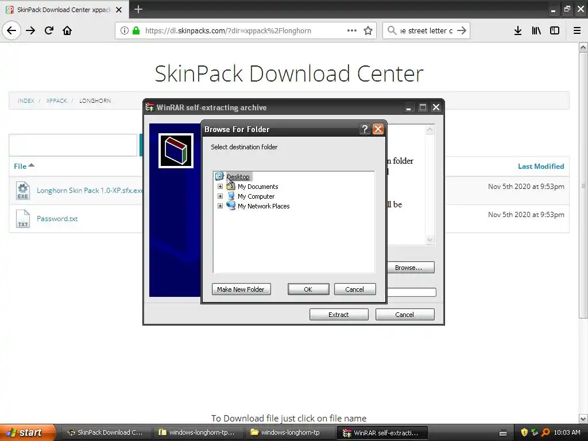Click the green padlock security icon

(x=136, y=30)
